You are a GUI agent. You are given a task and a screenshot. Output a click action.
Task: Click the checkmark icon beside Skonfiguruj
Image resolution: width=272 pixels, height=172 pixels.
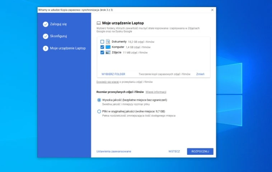click(x=46, y=36)
